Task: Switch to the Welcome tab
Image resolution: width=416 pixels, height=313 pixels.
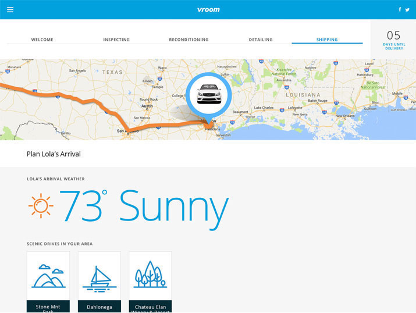Action: point(42,40)
